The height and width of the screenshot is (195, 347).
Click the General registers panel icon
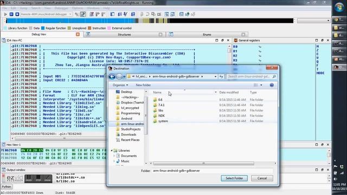tap(235, 41)
